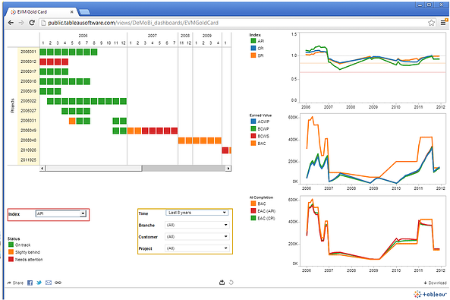Go back with the browser back arrow
This screenshot has width=450, height=300.
tap(11, 23)
